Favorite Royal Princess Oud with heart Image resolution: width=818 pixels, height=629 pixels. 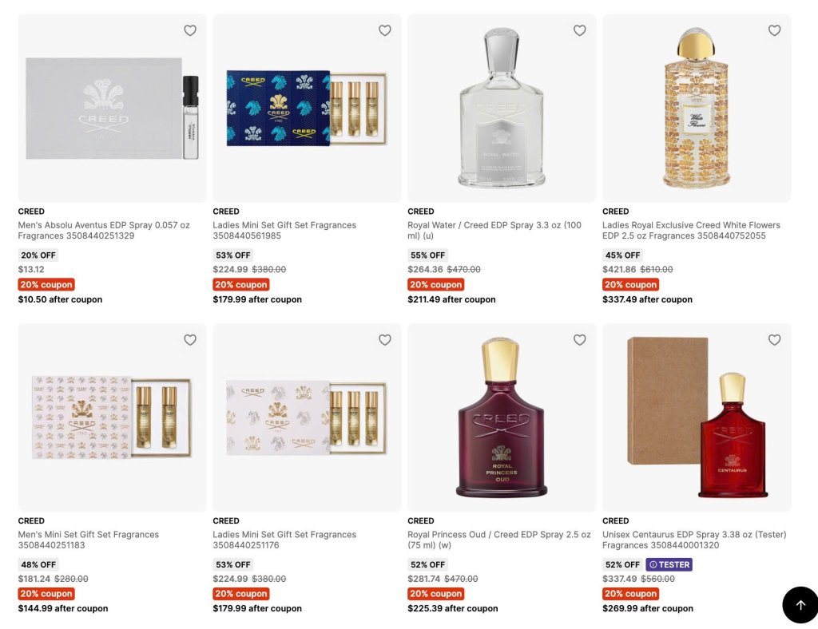coord(580,340)
